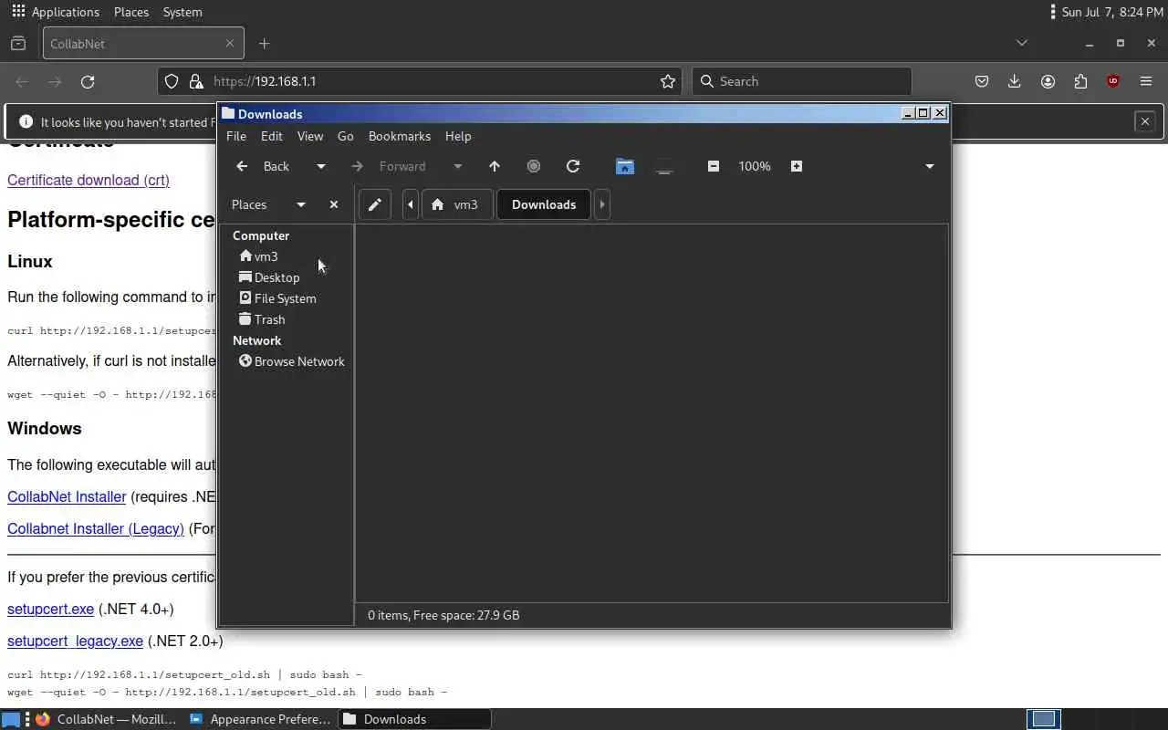The height and width of the screenshot is (730, 1168).
Task: Open the Computer icon in file manager toolbar
Action: (664, 166)
